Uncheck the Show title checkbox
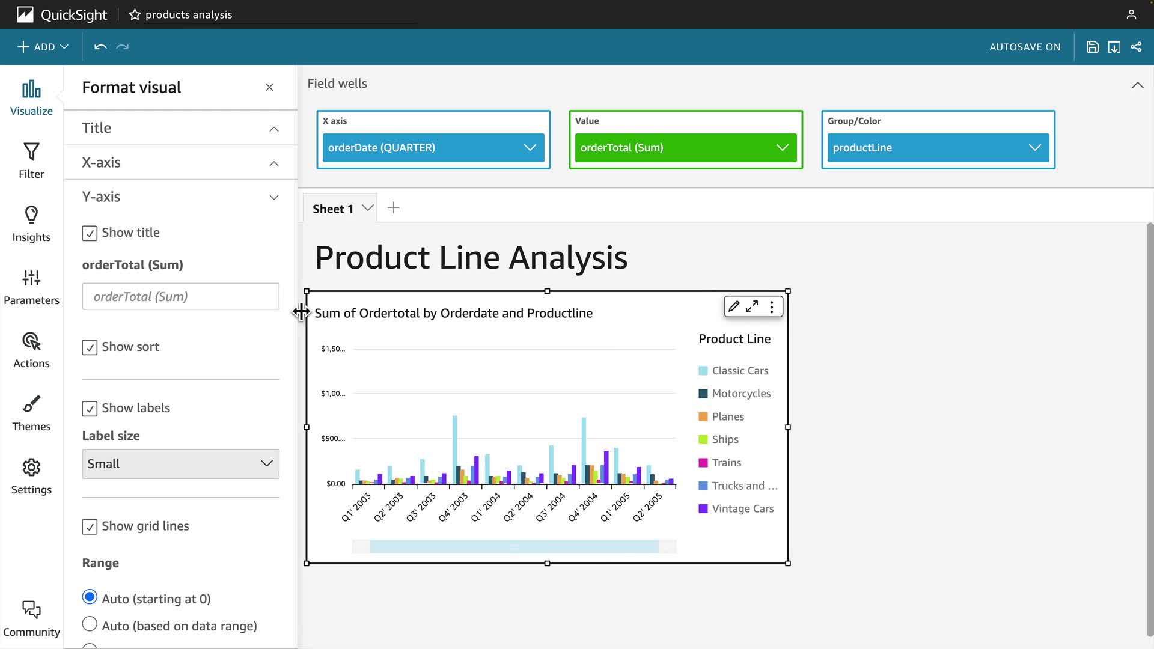 pyautogui.click(x=90, y=233)
